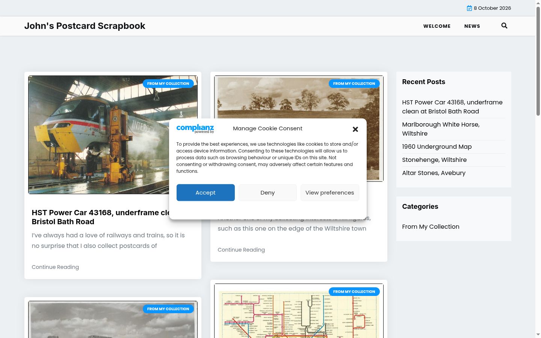Open View preferences for cookies
Screen dimensions: 541x338
click(330, 193)
